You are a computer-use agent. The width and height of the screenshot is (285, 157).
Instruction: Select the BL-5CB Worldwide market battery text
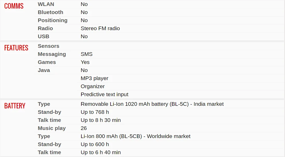[x=135, y=136]
